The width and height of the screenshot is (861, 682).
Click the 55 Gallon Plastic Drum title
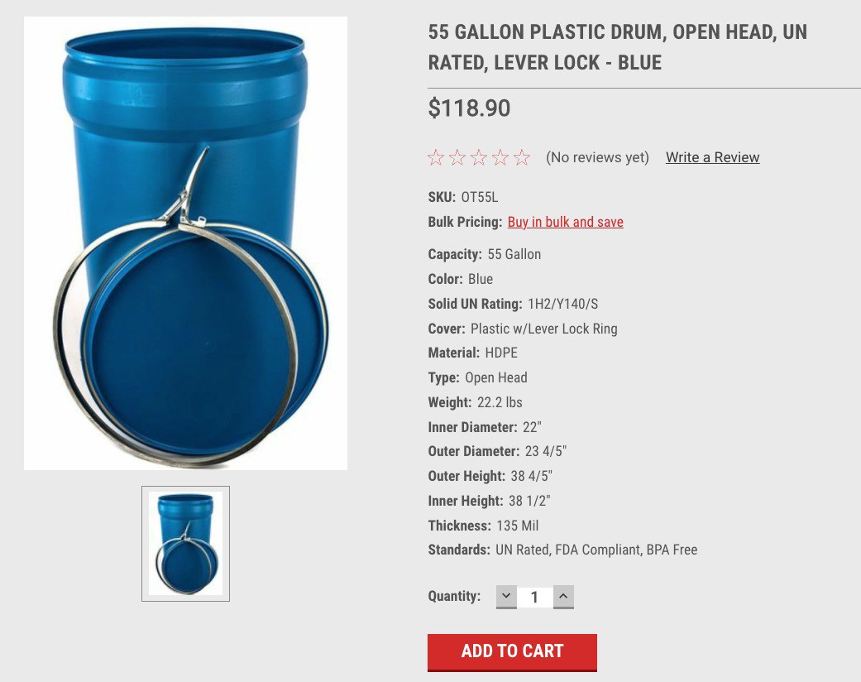[x=618, y=47]
